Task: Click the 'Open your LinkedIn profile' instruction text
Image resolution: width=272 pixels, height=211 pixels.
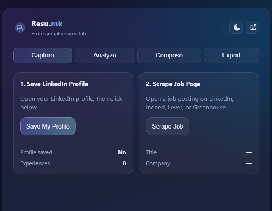Action: [x=71, y=103]
